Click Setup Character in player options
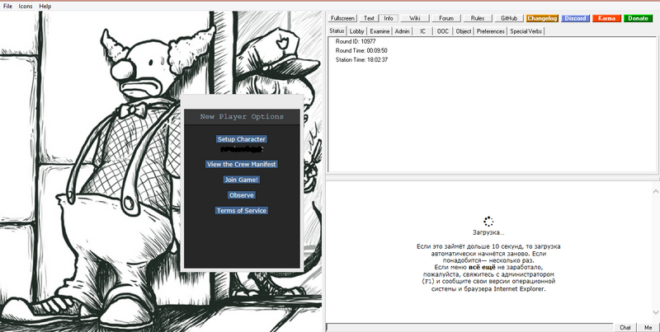The image size is (660, 332). [242, 139]
